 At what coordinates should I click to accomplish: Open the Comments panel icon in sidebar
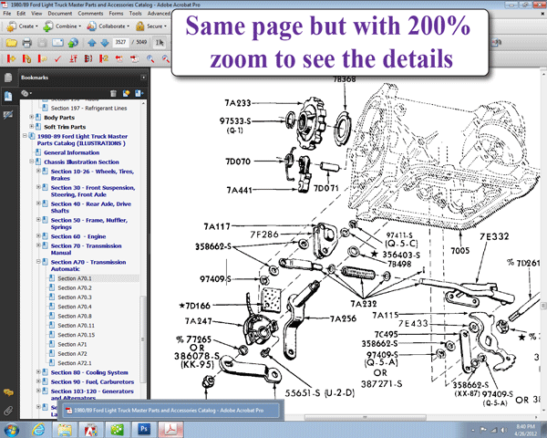pyautogui.click(x=8, y=393)
